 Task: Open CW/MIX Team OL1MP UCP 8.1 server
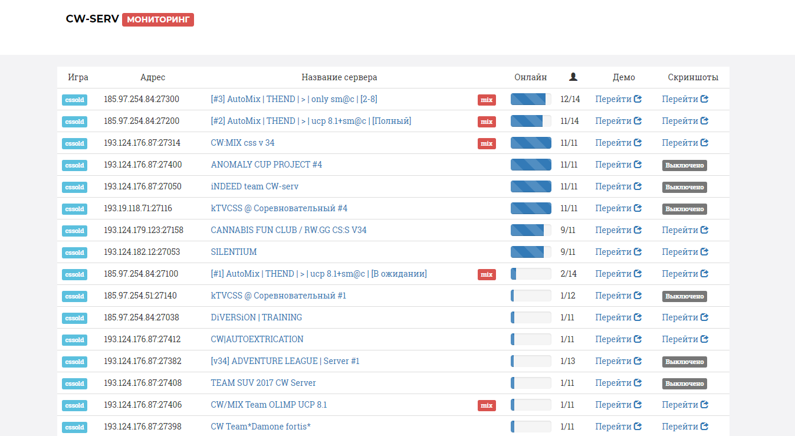click(x=269, y=405)
